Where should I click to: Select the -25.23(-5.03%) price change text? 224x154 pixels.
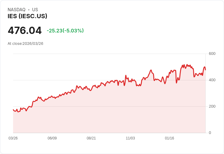click(x=65, y=31)
